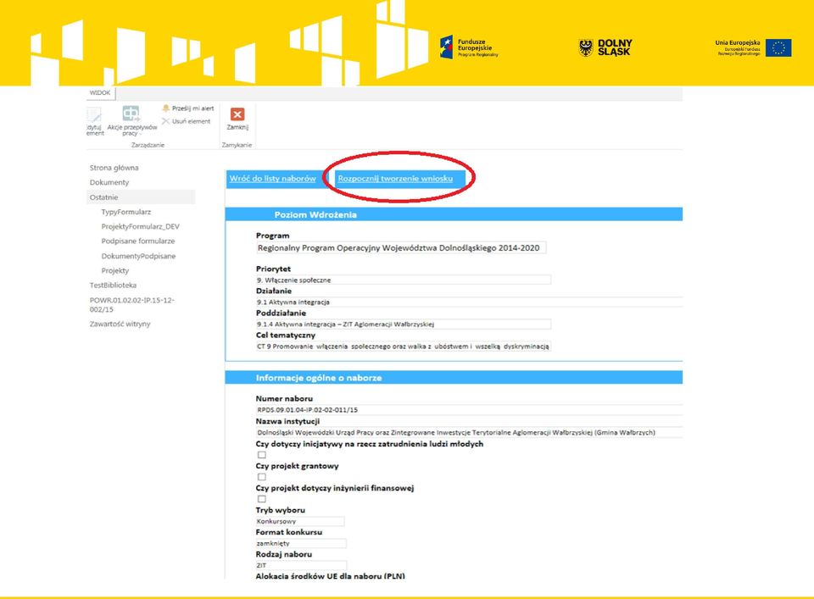The width and height of the screenshot is (814, 599).
Task: Open ProjektyFormularz_DEV link
Action: [x=140, y=226]
